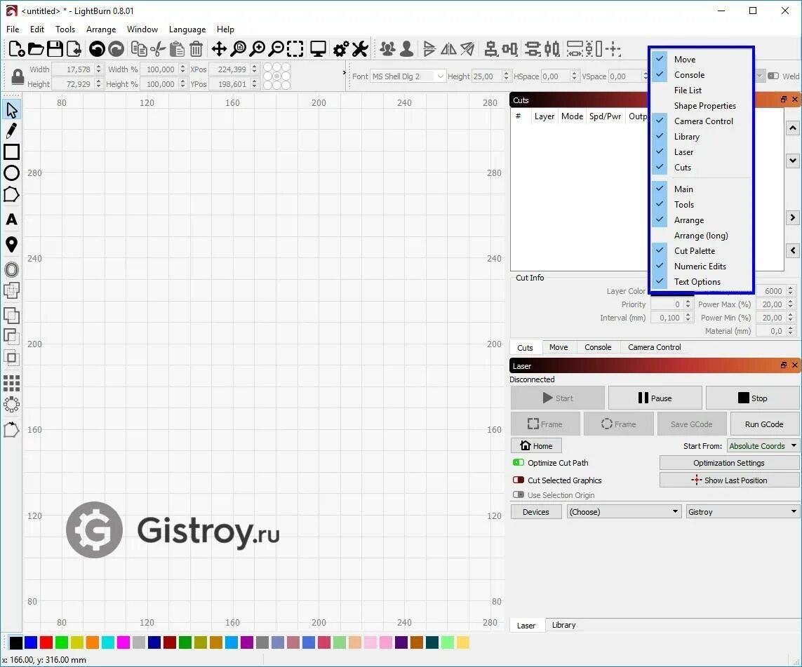Click the Undo arrow icon
This screenshot has width=802, height=667.
[x=97, y=49]
